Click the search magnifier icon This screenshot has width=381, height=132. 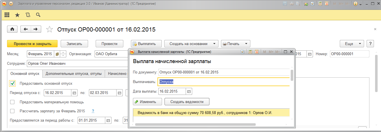pyautogui.click(x=38, y=15)
